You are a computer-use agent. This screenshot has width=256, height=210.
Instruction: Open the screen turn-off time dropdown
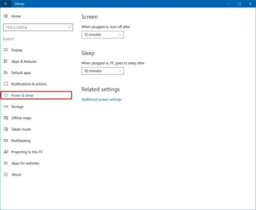[102, 35]
